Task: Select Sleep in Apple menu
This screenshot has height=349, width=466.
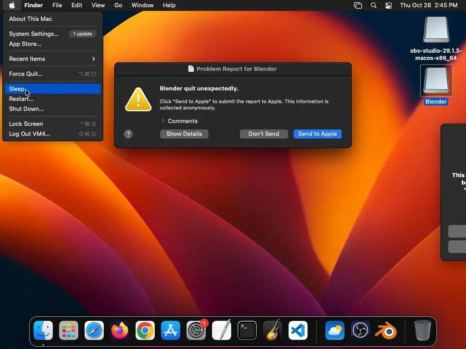Action: [x=53, y=89]
